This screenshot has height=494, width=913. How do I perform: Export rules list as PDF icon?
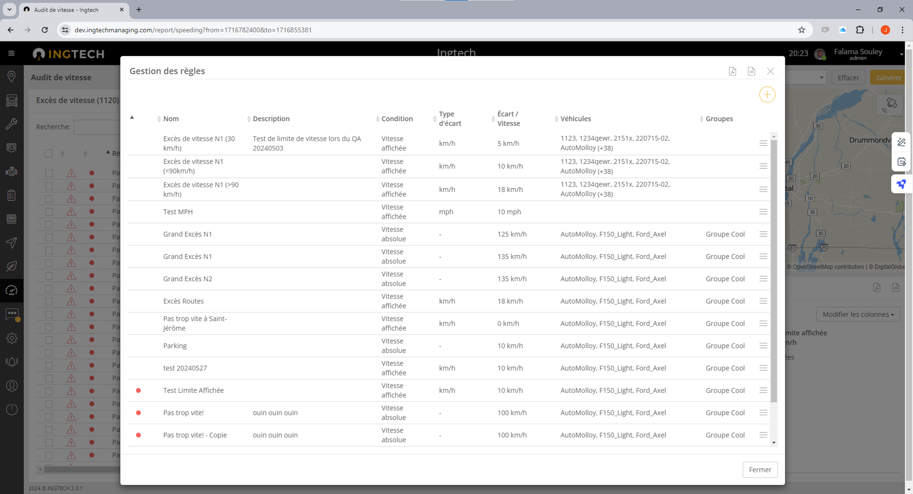pyautogui.click(x=732, y=71)
